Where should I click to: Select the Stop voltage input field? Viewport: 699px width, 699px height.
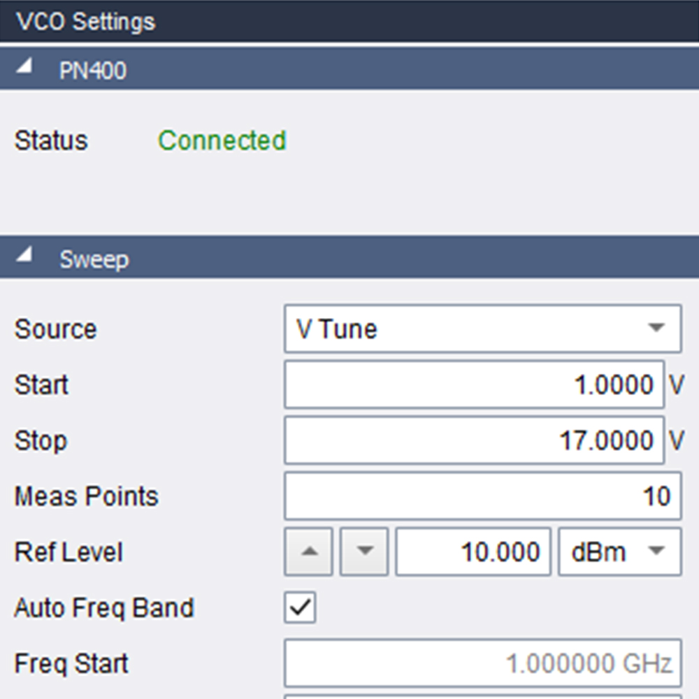coord(475,440)
